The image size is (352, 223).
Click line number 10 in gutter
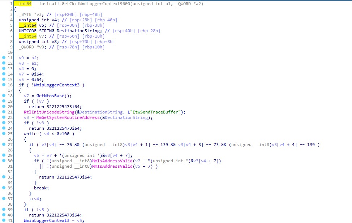point(10,52)
